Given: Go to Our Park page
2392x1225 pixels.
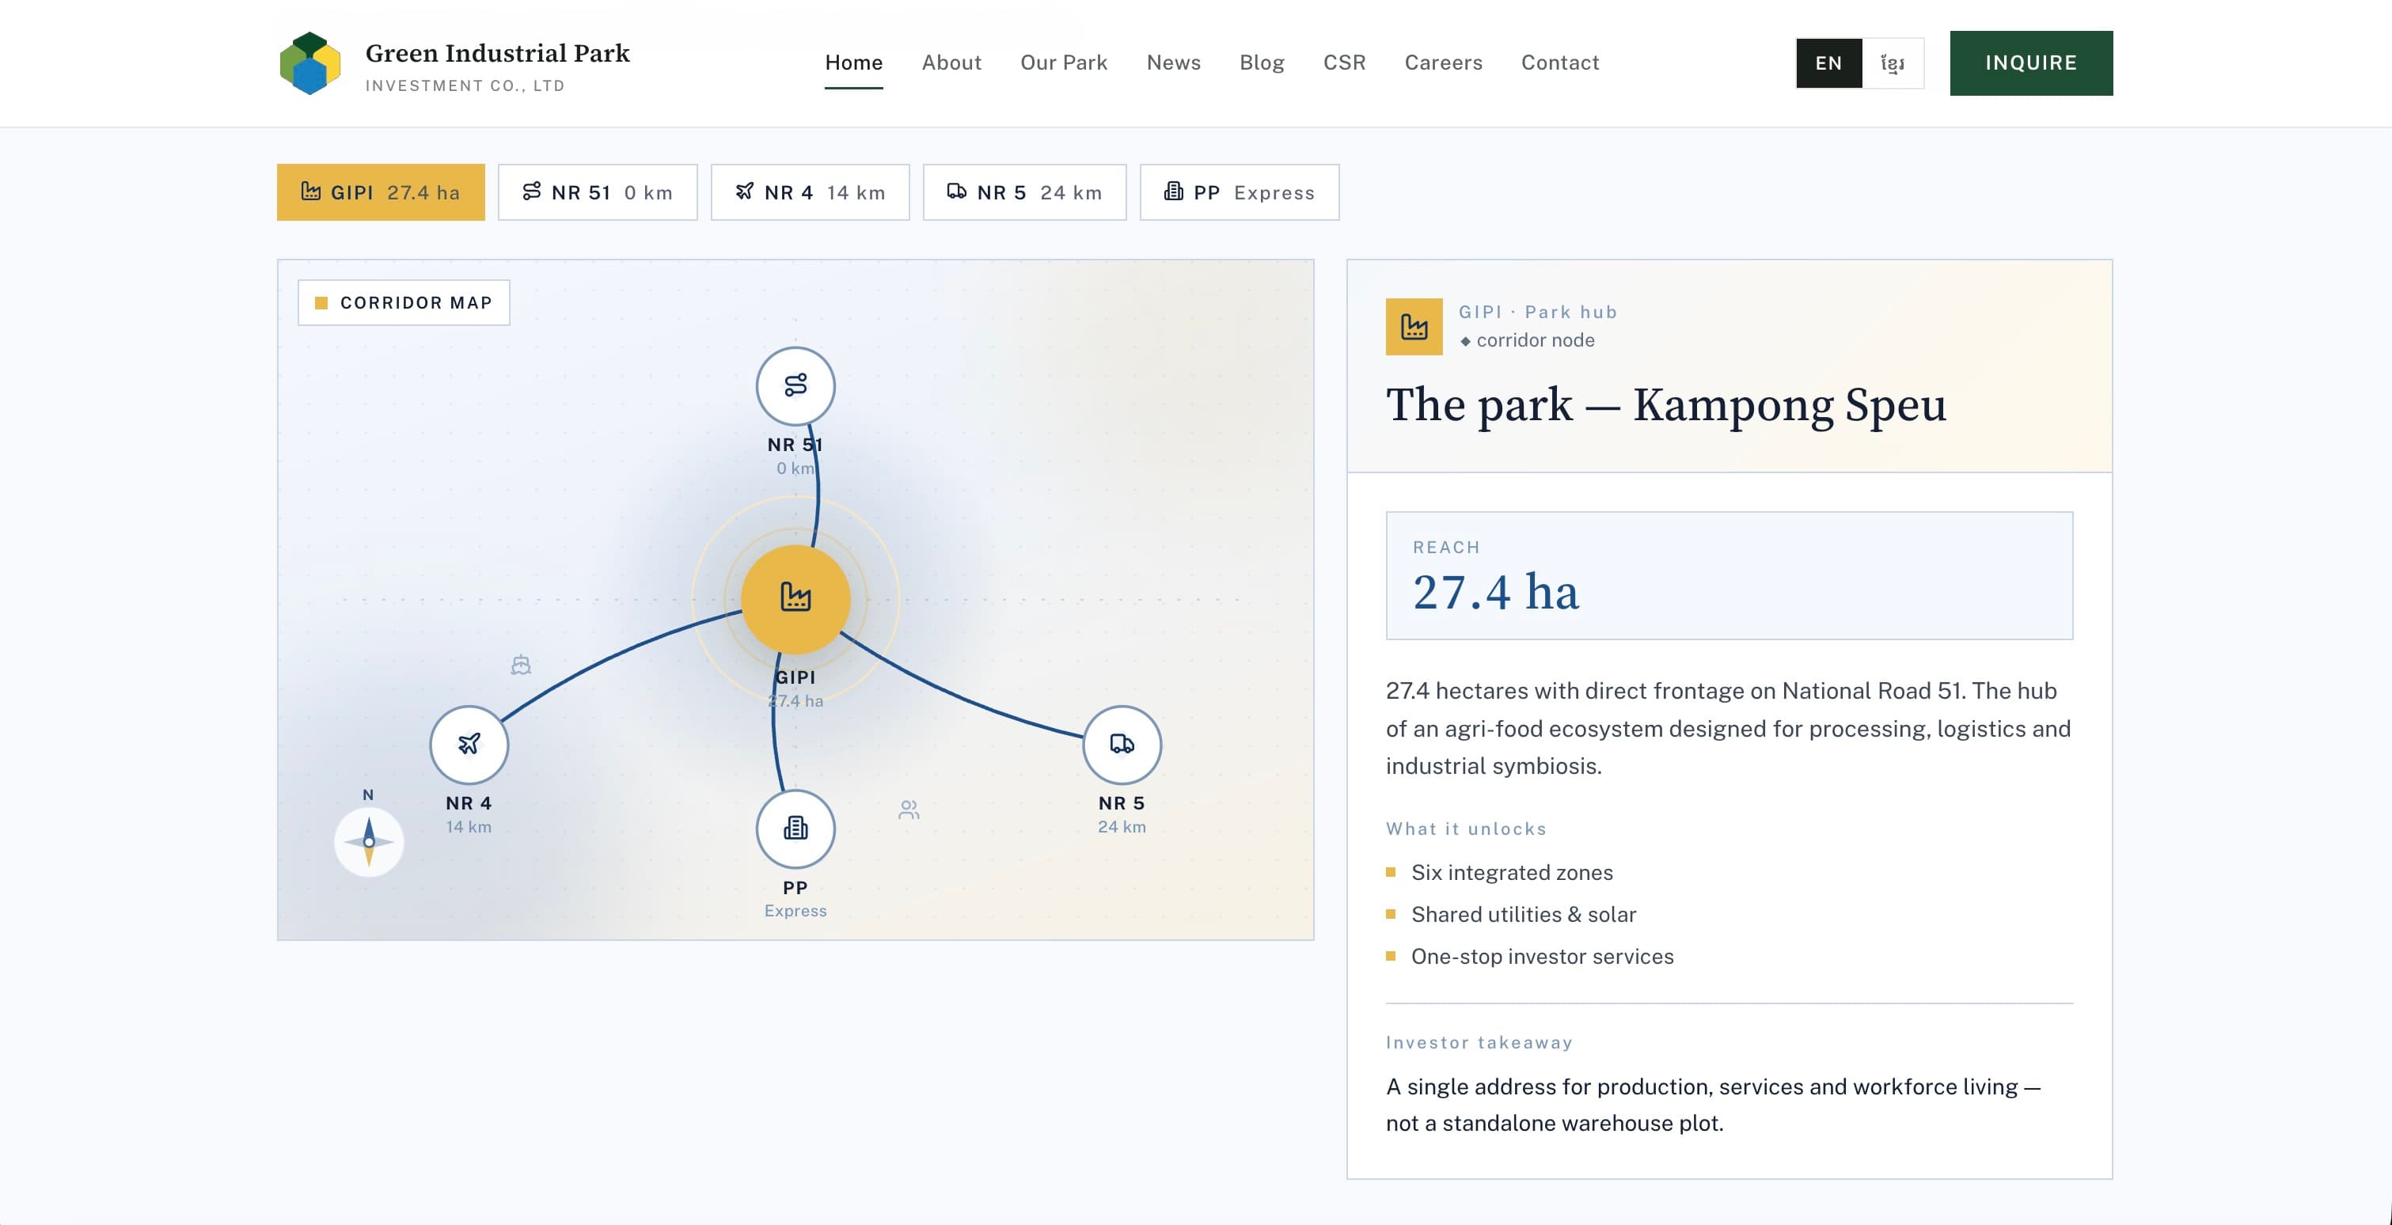Looking at the screenshot, I should point(1063,63).
